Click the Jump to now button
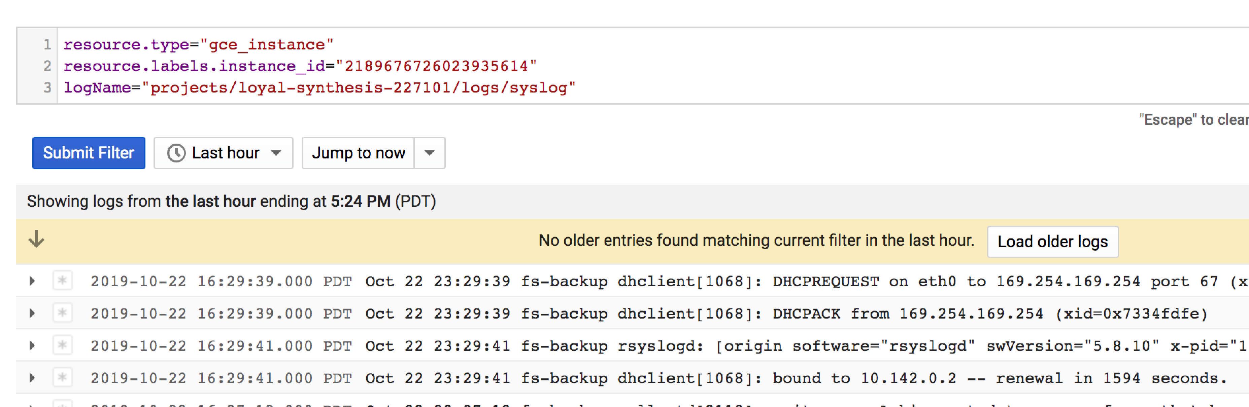1249x407 pixels. click(x=358, y=153)
